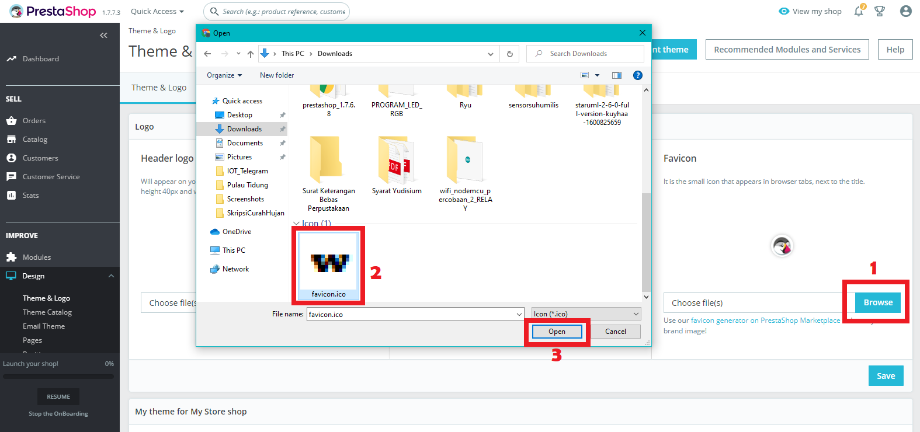The height and width of the screenshot is (432, 920).
Task: Open the Modules sidebar menu item
Action: point(37,257)
